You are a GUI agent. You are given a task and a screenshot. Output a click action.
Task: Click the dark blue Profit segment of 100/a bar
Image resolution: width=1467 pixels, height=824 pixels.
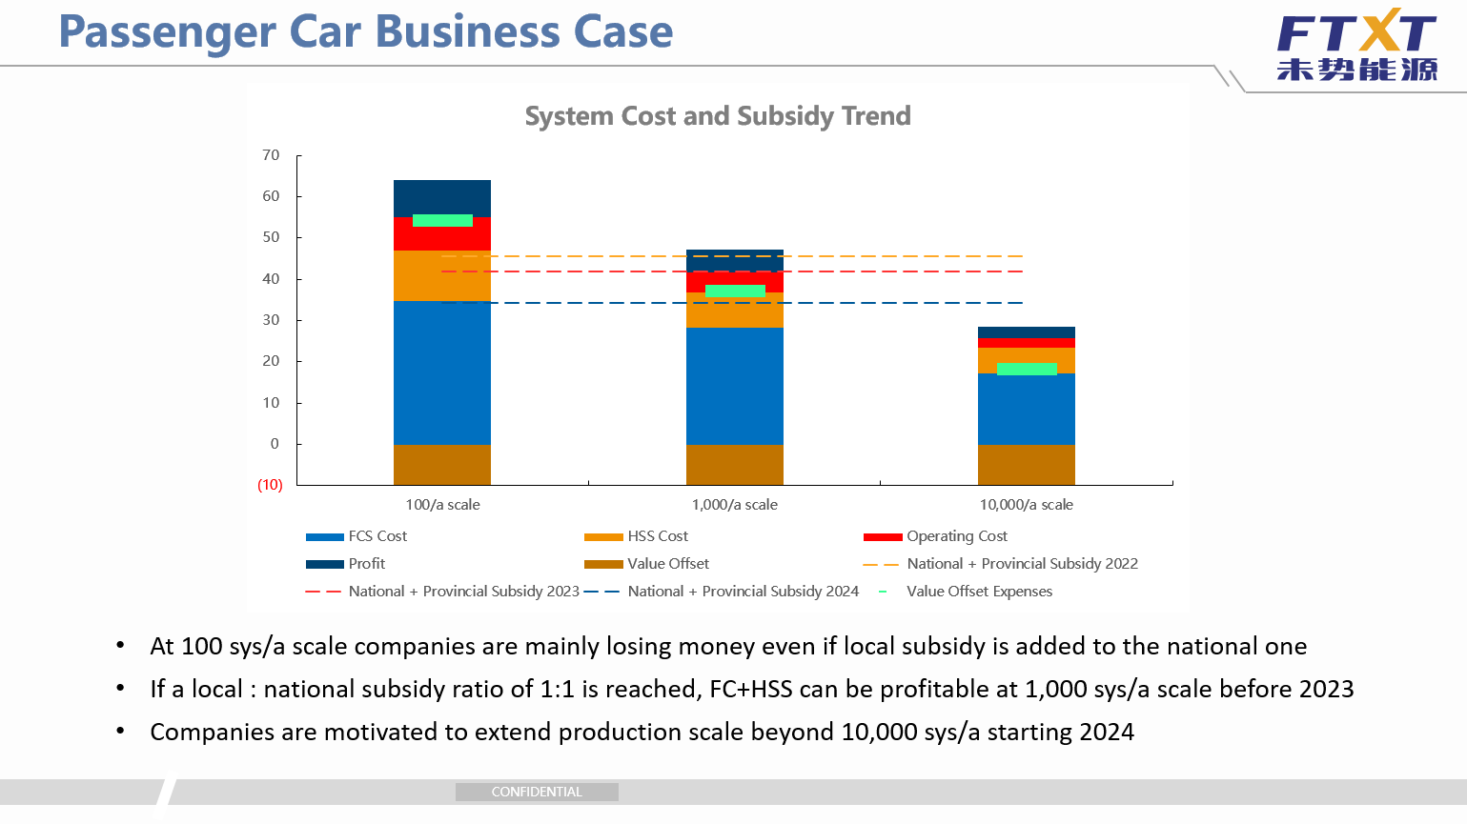(442, 196)
